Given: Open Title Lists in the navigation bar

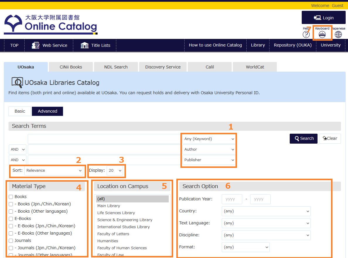Looking at the screenshot, I should (x=95, y=45).
